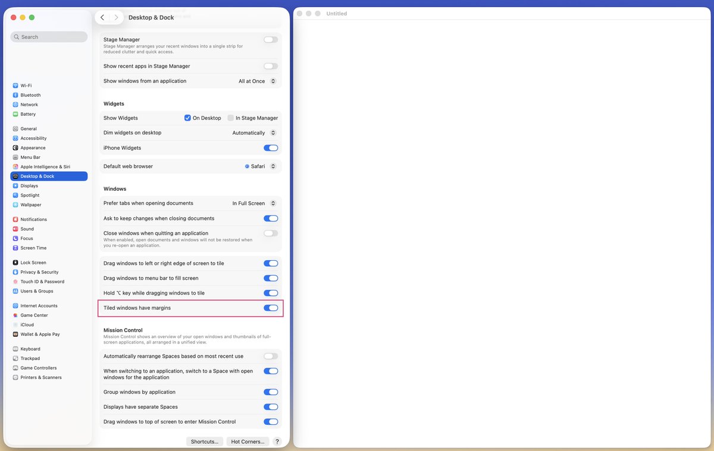The width and height of the screenshot is (714, 451).
Task: Enable Close windows when quitting an application
Action: [x=271, y=234]
